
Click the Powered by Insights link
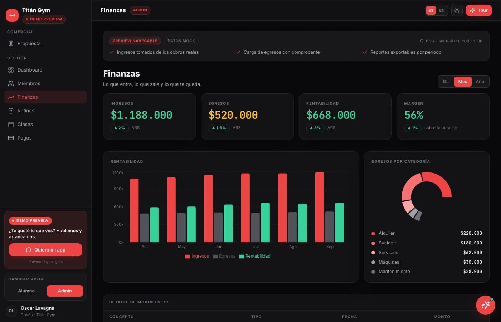coord(45,262)
